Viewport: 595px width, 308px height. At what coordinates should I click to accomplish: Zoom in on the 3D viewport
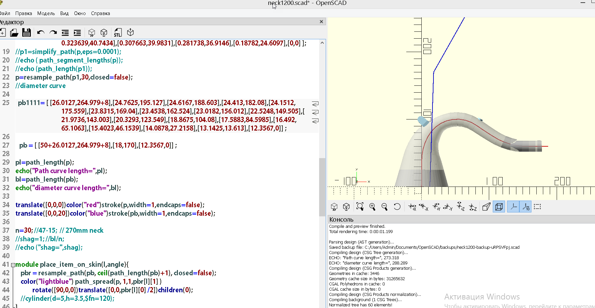pos(372,207)
